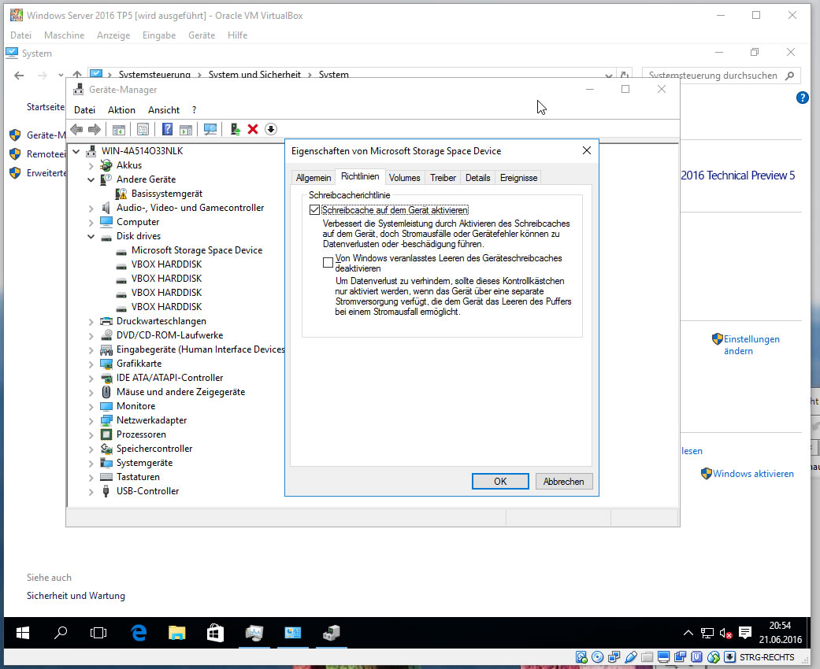Screen dimensions: 820x669
Task: Expand the USB-Controller node
Action: [91, 491]
